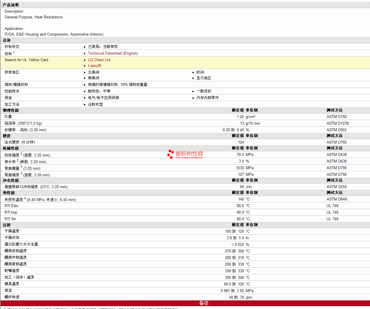Click the red dots watermark logo
This screenshot has height=309, width=370.
171,154
